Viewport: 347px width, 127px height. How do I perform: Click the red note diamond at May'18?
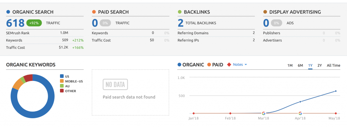pos(336,113)
